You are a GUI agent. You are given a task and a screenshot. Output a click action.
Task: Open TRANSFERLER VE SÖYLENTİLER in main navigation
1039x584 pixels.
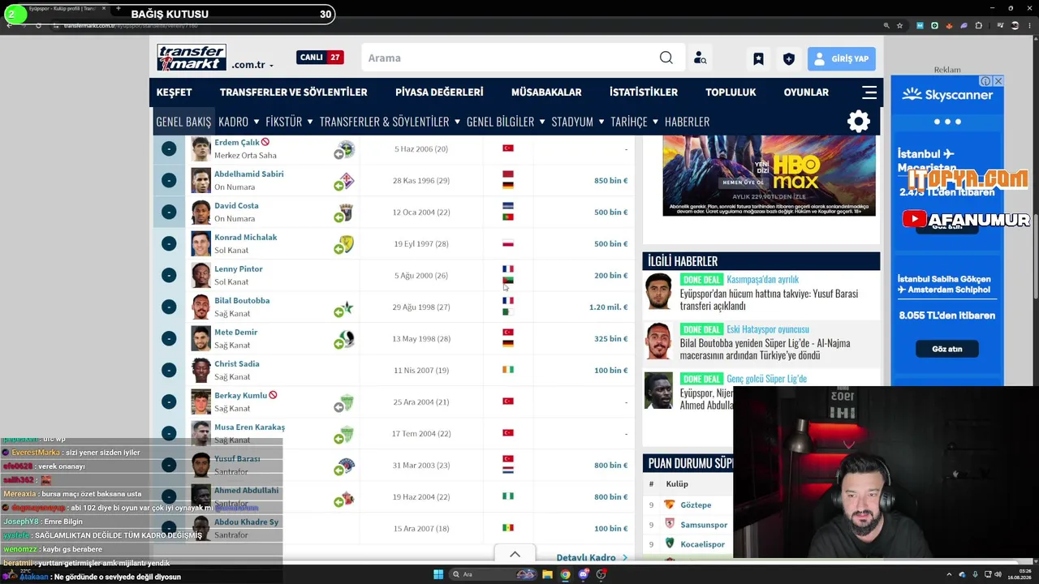pyautogui.click(x=293, y=92)
